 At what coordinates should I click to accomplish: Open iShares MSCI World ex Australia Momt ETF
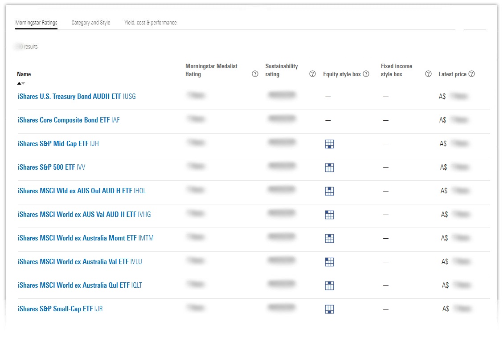pyautogui.click(x=86, y=238)
